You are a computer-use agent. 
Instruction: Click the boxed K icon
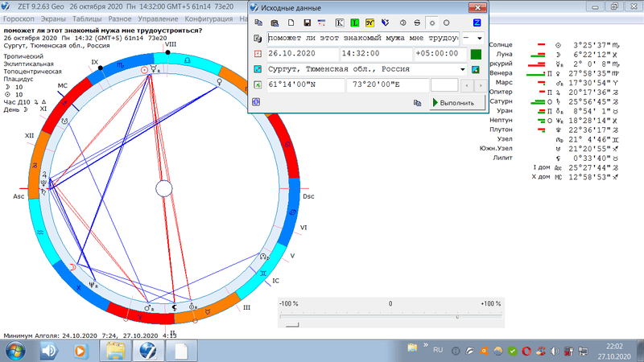pyautogui.click(x=338, y=23)
